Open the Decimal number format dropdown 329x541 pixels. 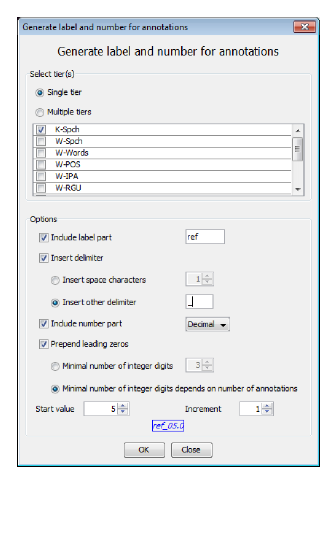(x=208, y=324)
